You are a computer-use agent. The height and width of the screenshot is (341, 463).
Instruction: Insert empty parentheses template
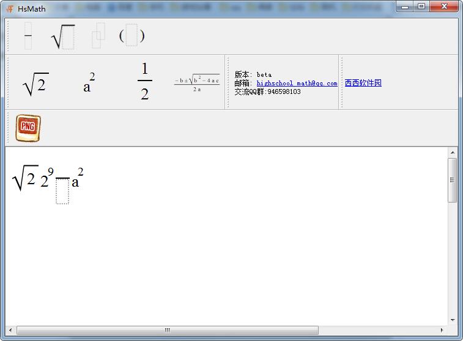click(x=131, y=35)
